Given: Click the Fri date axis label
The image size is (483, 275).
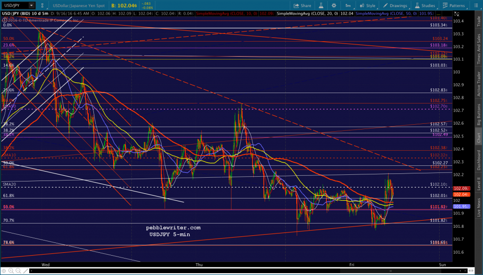Looking at the screenshot, I should pyautogui.click(x=352, y=265).
